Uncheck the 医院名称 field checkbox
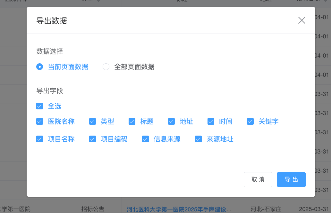The width and height of the screenshot is (331, 213). tap(40, 122)
